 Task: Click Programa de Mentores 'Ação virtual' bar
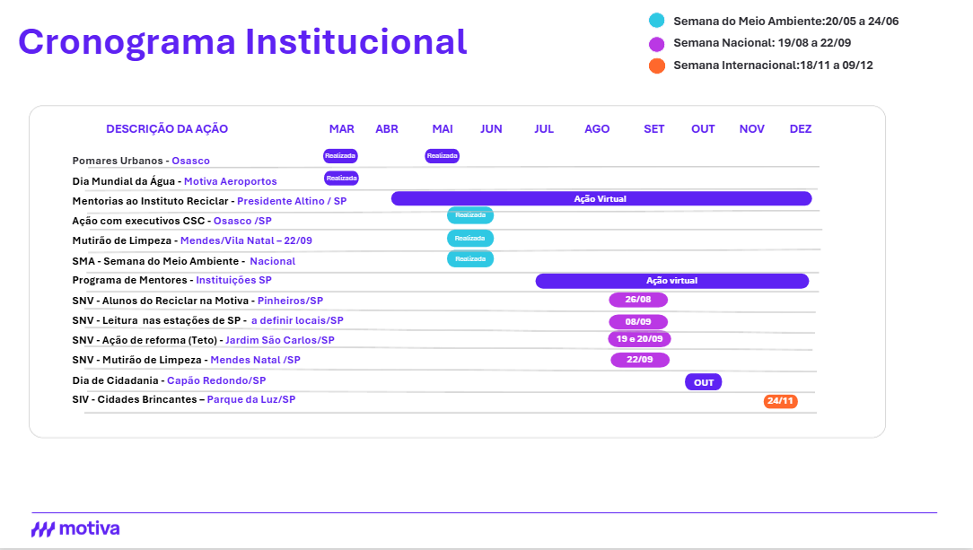click(x=672, y=281)
